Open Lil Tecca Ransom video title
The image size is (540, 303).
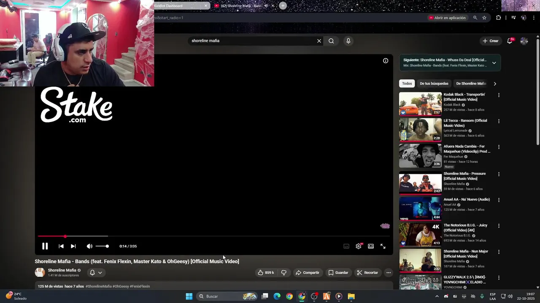pos(465,123)
